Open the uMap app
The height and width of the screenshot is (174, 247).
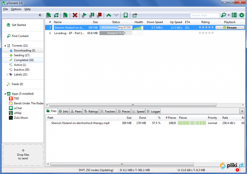point(18,113)
